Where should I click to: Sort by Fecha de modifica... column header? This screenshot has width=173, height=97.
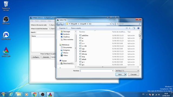click(x=119, y=32)
